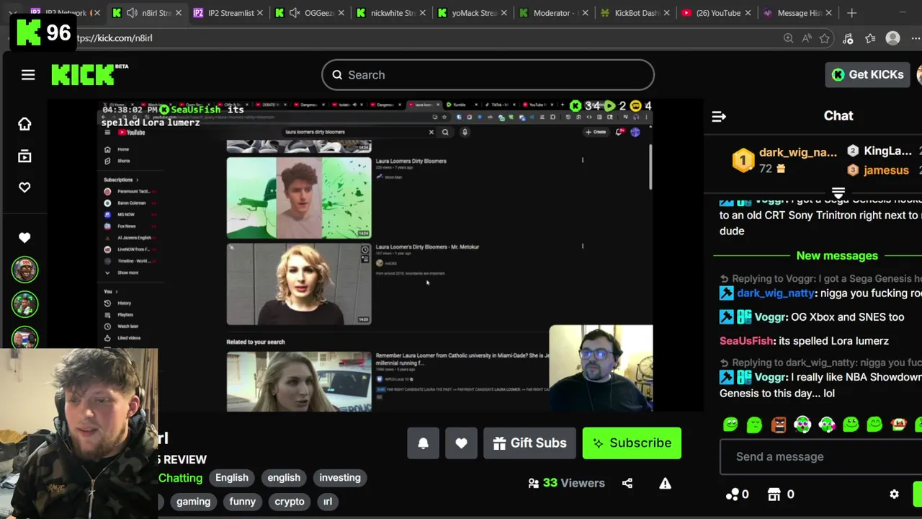Open the channel points balance icon

tap(733, 494)
